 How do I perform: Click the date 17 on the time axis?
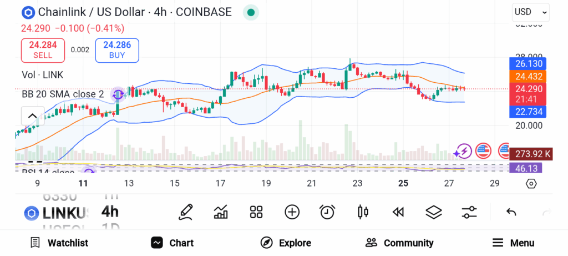(220, 183)
